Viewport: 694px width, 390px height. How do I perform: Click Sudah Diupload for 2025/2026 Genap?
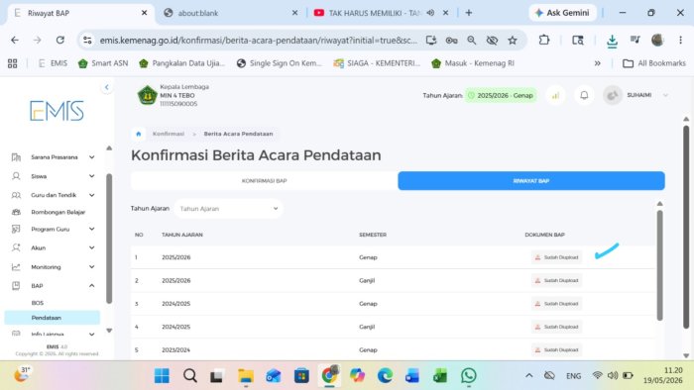(557, 257)
